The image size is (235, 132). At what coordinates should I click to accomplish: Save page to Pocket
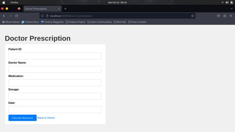point(218,16)
